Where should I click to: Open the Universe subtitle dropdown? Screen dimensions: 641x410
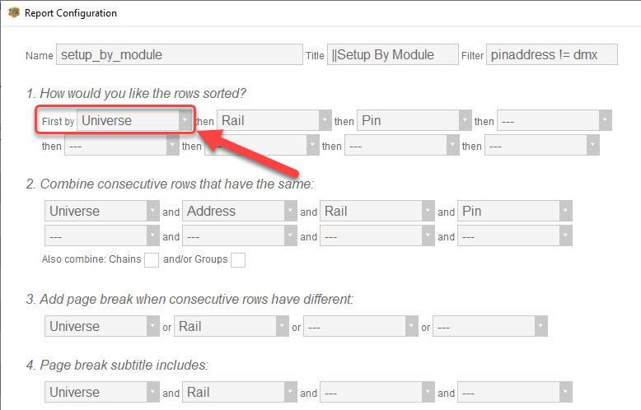[102, 393]
